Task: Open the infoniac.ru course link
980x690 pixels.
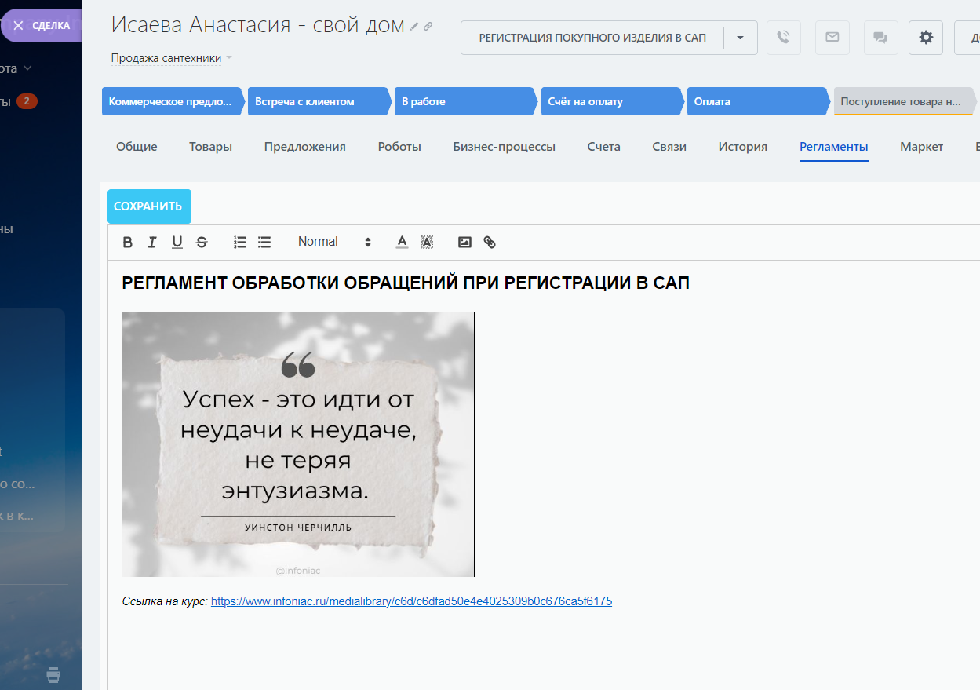Action: point(411,601)
